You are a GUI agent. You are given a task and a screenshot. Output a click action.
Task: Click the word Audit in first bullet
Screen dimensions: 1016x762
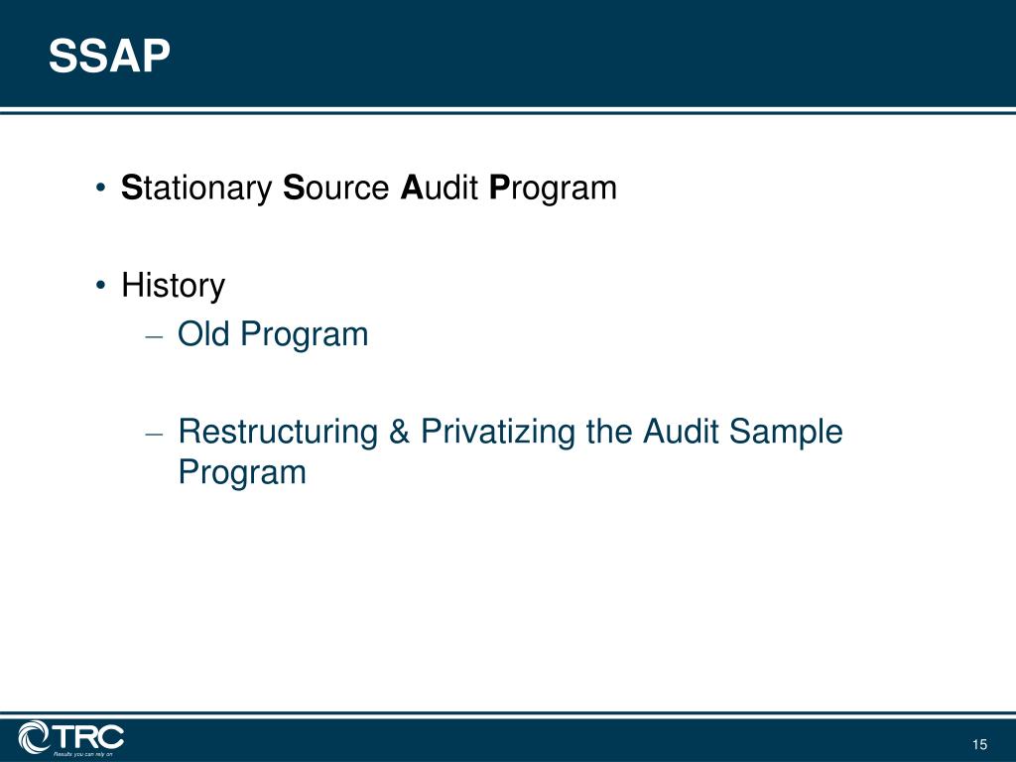[440, 188]
